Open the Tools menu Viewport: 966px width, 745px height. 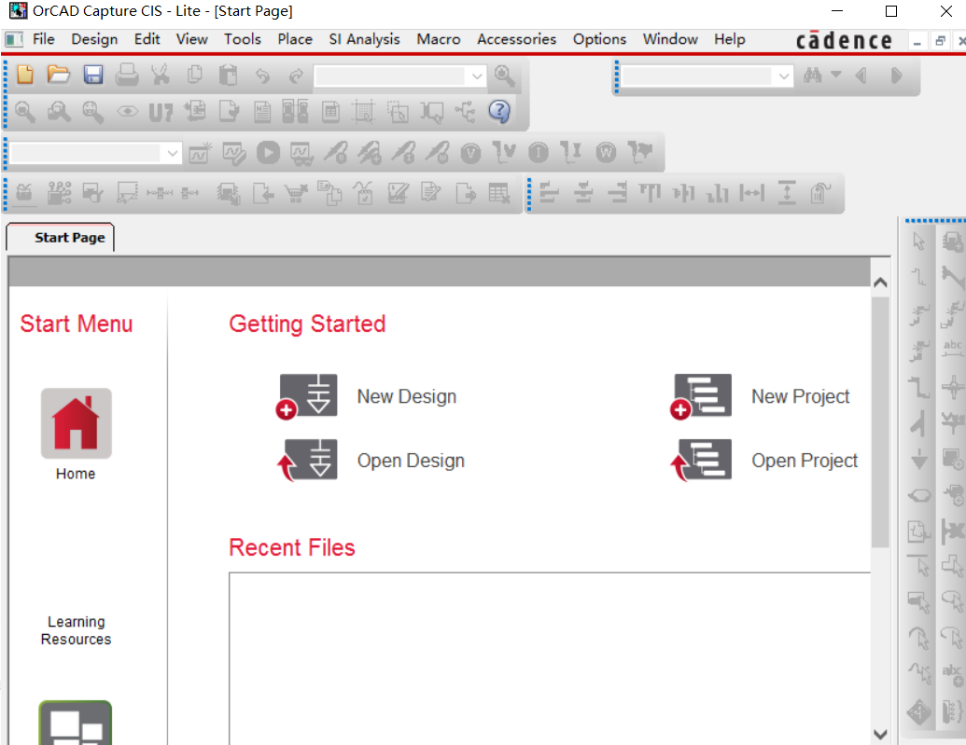242,39
